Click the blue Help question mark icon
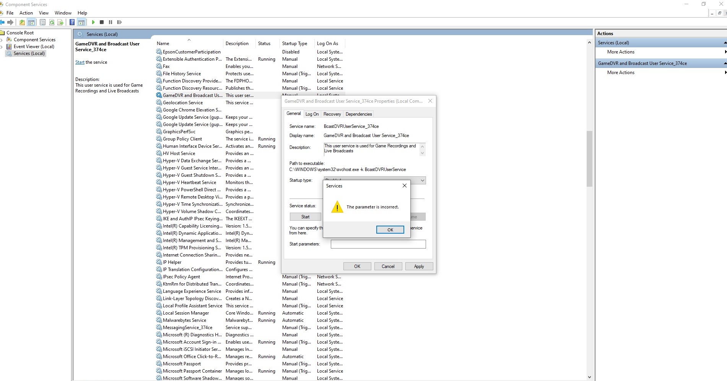727x381 pixels. point(72,22)
